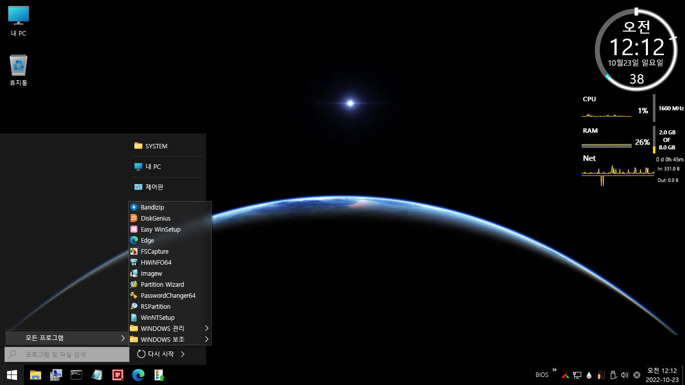Launch Imagew from the programs list

(170, 273)
